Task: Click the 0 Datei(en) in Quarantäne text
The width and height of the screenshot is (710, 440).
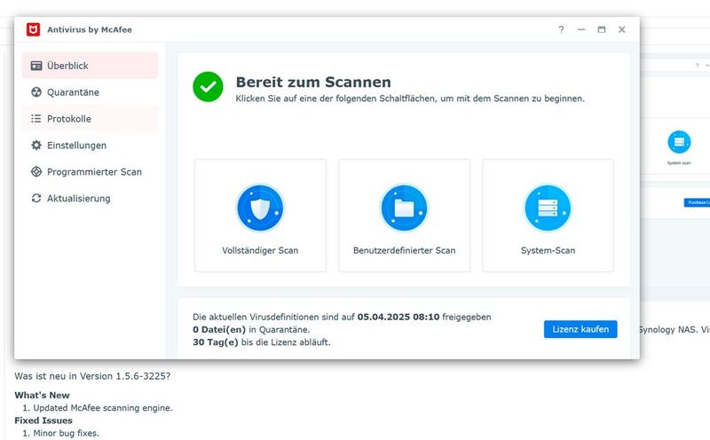Action: (x=251, y=329)
